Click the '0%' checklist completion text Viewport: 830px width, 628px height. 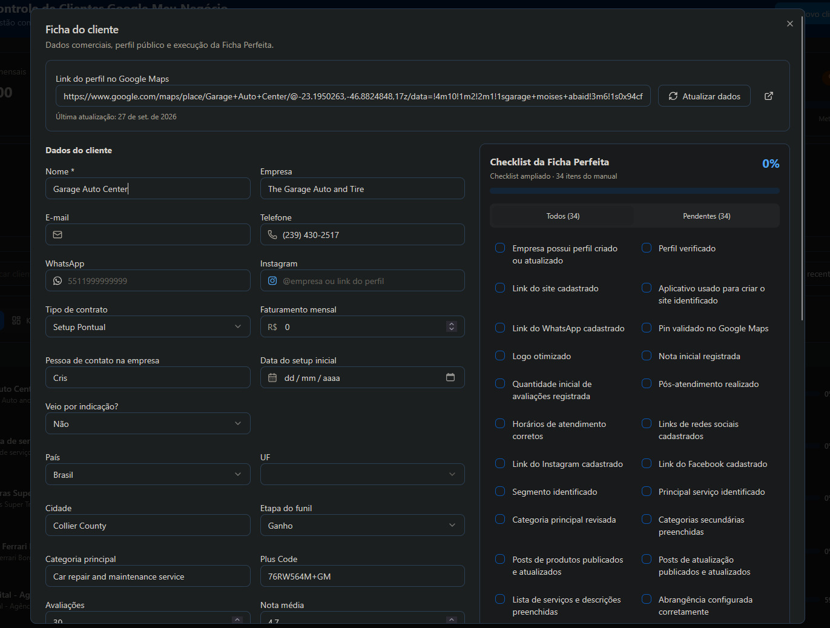click(x=771, y=164)
